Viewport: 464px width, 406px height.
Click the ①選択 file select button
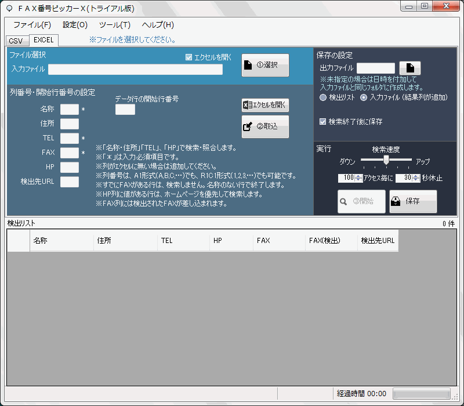click(265, 65)
